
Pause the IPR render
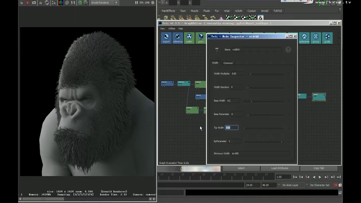point(137,2)
